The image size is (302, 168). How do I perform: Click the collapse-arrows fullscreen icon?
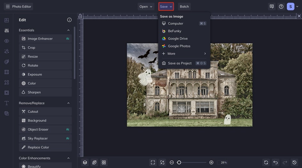[x=163, y=163]
